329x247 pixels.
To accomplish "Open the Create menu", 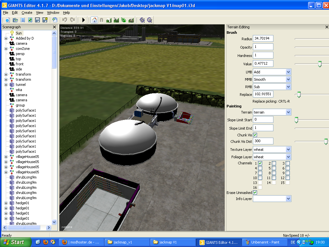I will click(27, 13).
